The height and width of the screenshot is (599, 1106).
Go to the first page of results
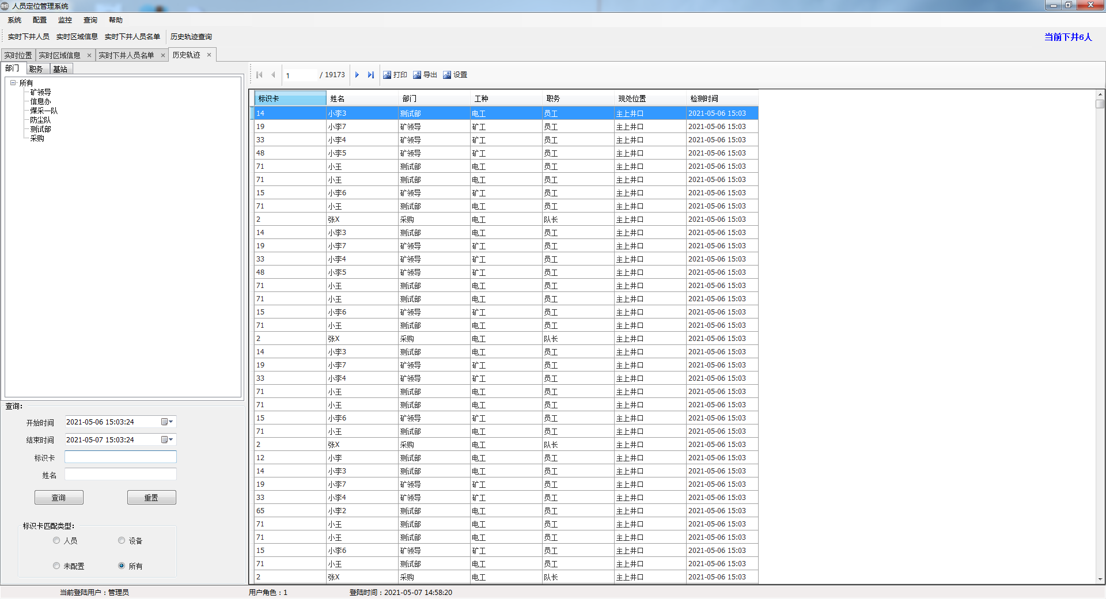click(259, 75)
